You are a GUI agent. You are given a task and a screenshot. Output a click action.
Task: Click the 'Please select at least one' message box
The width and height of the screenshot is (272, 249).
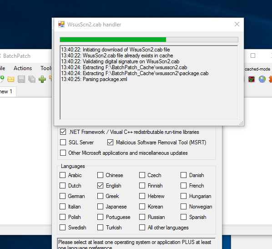click(136, 244)
